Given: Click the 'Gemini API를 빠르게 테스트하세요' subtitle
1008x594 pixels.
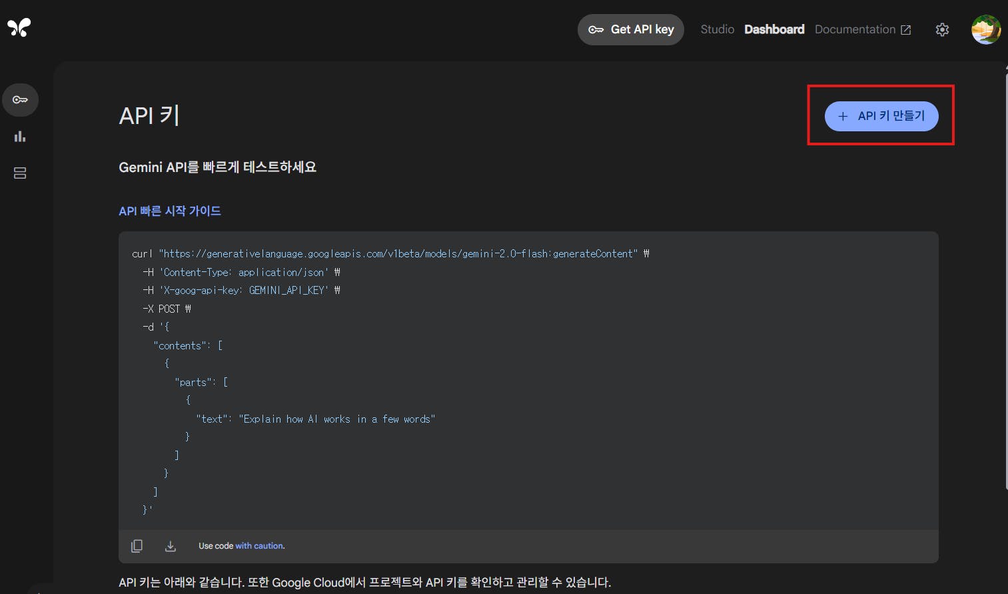Looking at the screenshot, I should 217,167.
